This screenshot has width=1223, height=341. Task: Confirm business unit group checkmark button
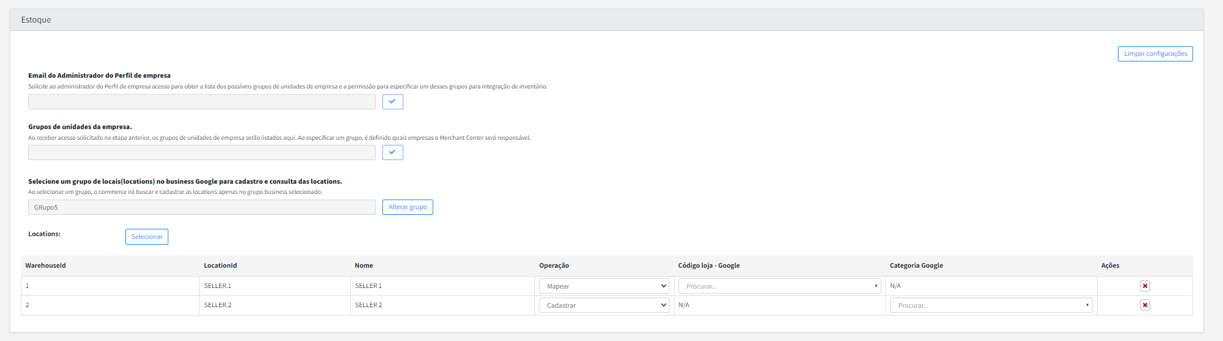[393, 153]
